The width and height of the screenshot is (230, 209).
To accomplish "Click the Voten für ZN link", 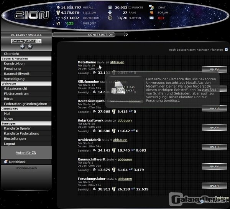I will tap(26, 153).
